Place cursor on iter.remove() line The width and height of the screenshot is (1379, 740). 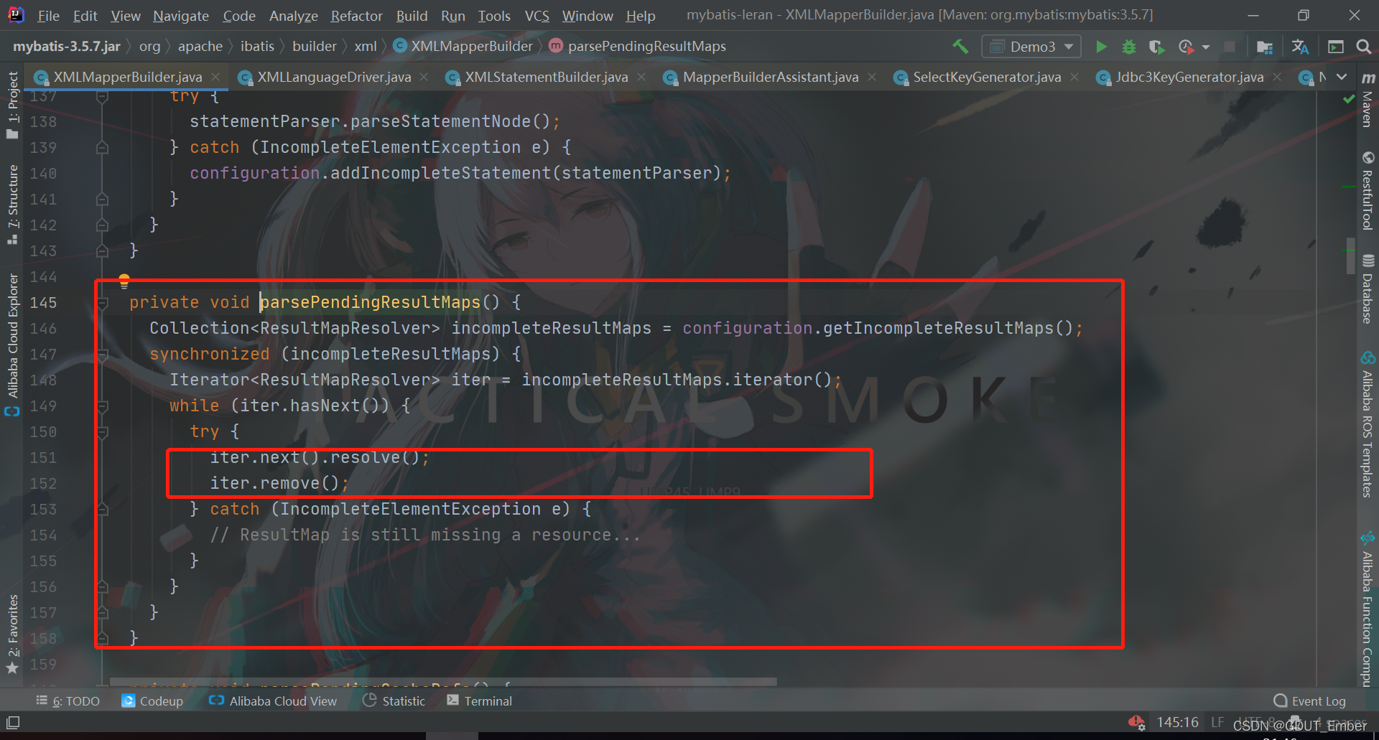pos(279,484)
